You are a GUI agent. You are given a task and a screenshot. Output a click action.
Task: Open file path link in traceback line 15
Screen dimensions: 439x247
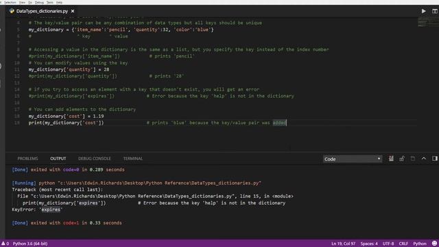pyautogui.click(x=132, y=196)
